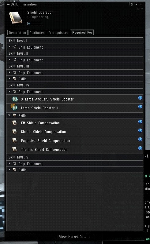The width and height of the screenshot is (150, 244).
Task: Open the Prerequisites tab
Action: point(58,33)
